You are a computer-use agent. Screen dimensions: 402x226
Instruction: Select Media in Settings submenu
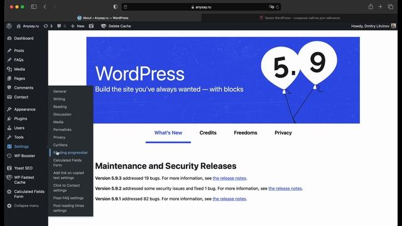click(x=58, y=122)
